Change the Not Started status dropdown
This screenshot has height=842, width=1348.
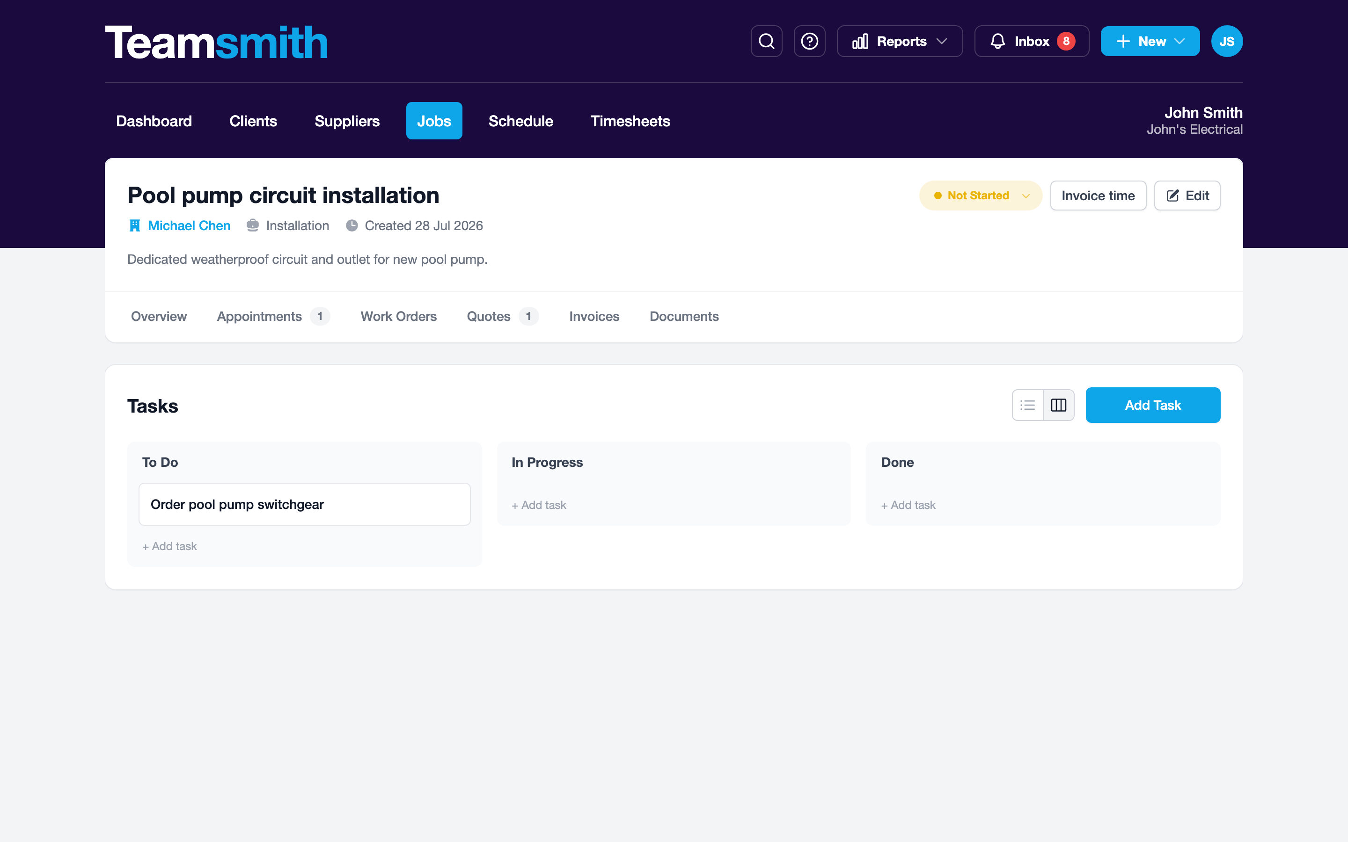tap(981, 196)
